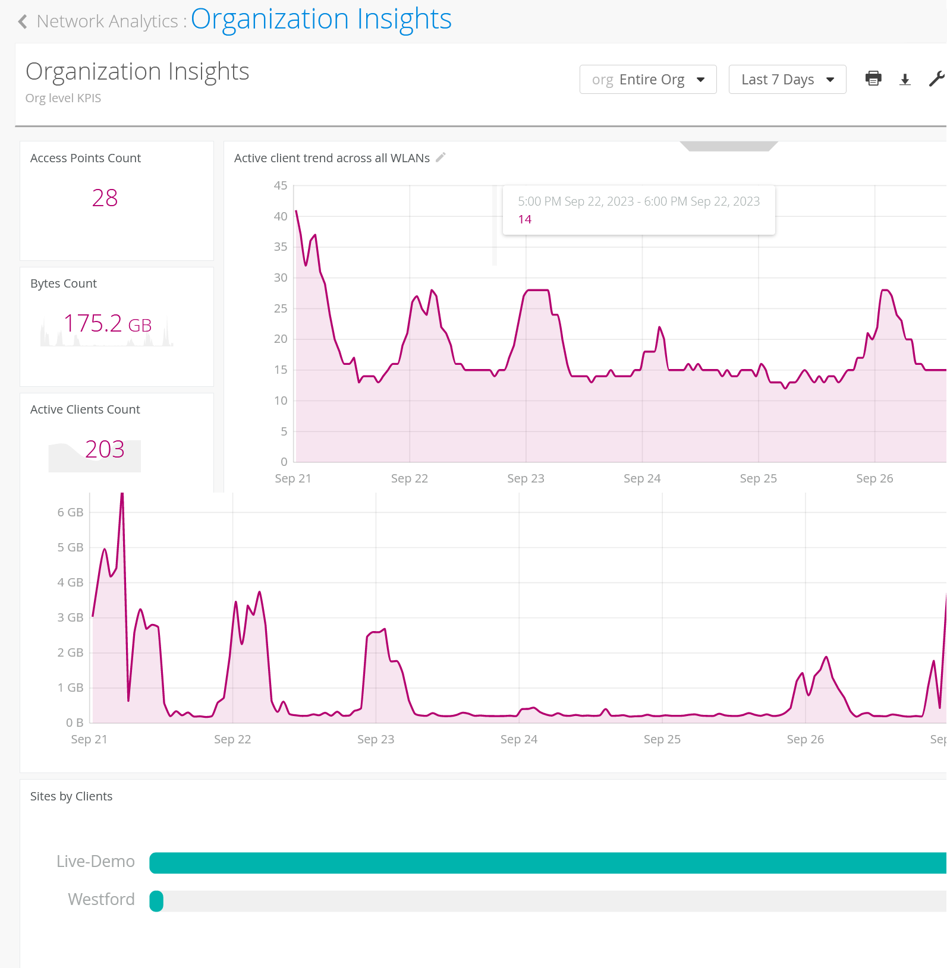Select the Live-Demo site bar
Image resolution: width=947 pixels, height=968 pixels.
pos(547,863)
